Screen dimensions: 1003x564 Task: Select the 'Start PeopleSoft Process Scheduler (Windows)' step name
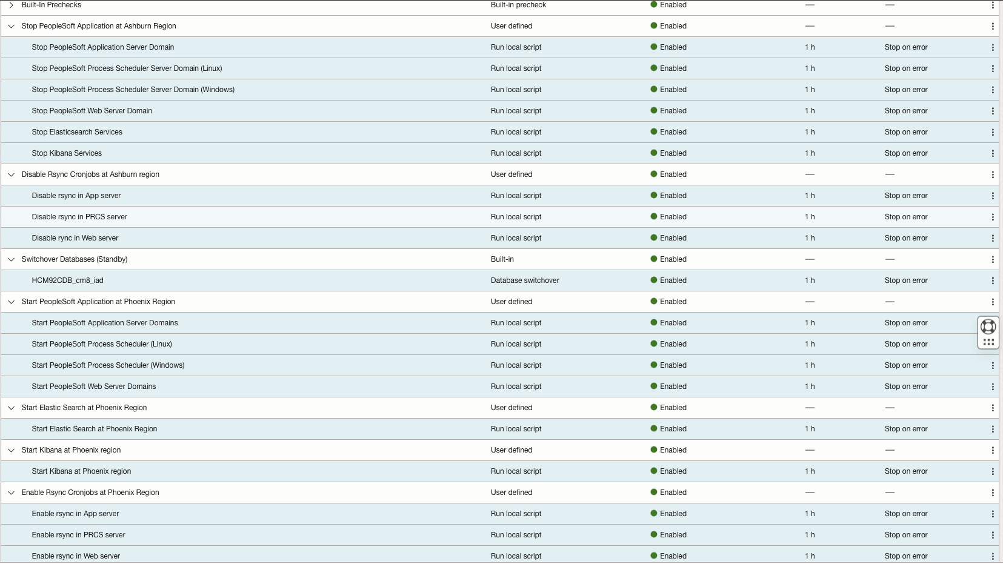point(108,365)
